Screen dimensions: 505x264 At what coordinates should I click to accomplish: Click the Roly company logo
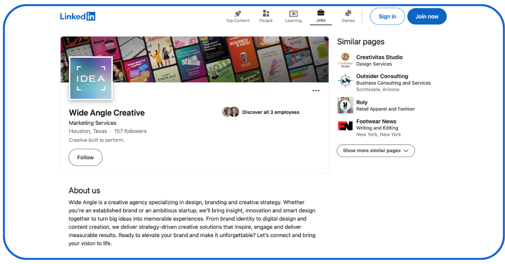pyautogui.click(x=345, y=106)
